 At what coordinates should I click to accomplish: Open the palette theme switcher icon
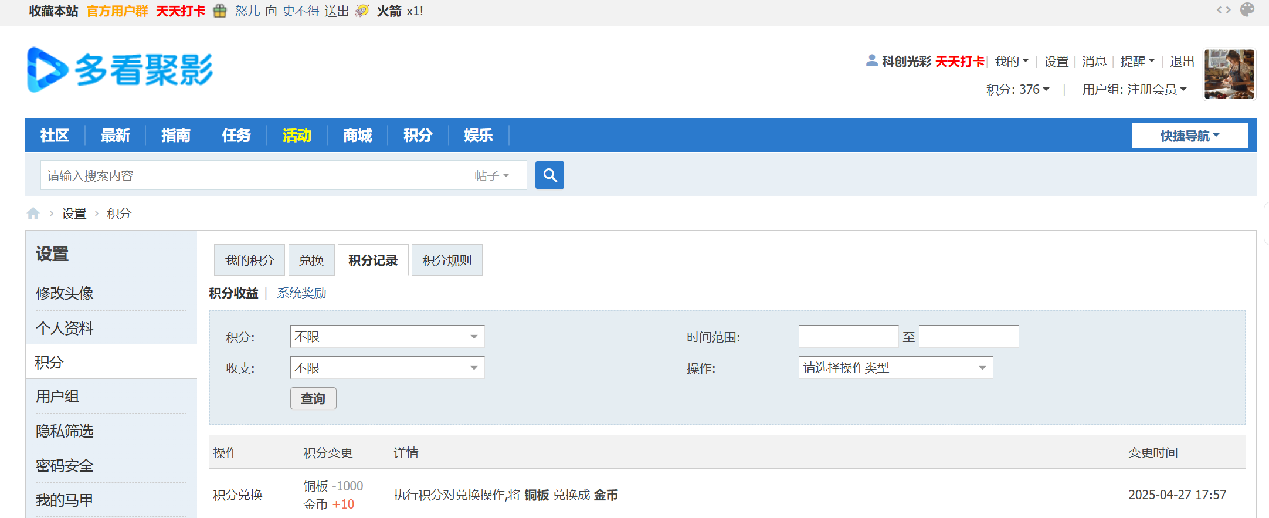[x=1247, y=10]
